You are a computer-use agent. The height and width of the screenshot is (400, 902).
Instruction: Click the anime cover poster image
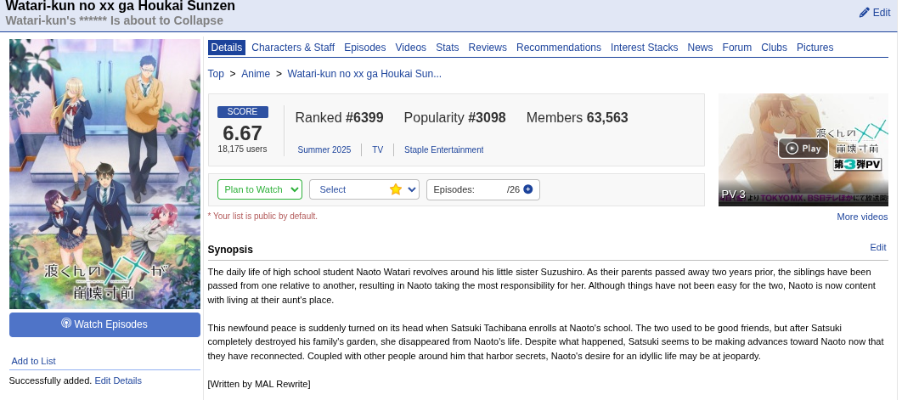[104, 174]
